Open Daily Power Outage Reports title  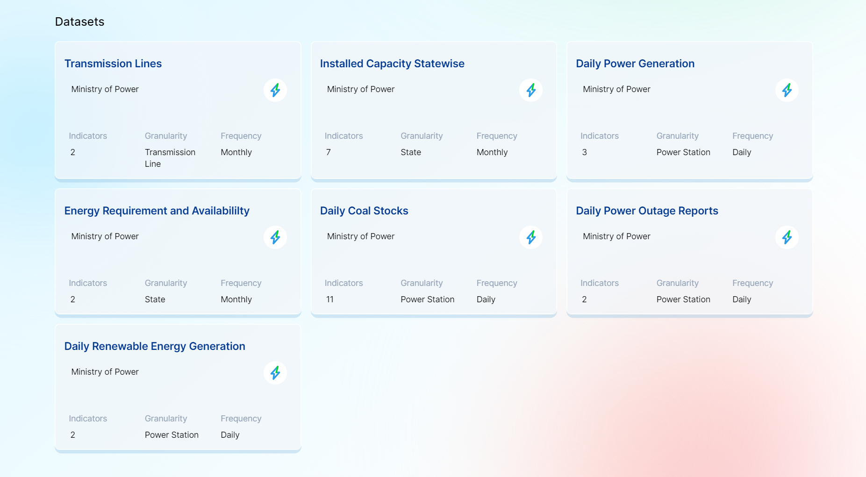click(646, 211)
